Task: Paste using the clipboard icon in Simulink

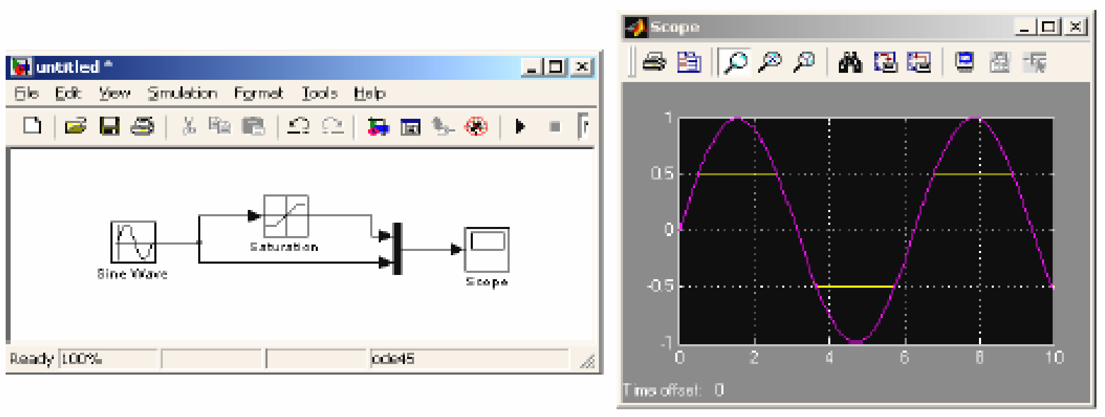Action: (253, 127)
